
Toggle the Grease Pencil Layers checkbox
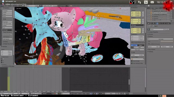(133, 43)
